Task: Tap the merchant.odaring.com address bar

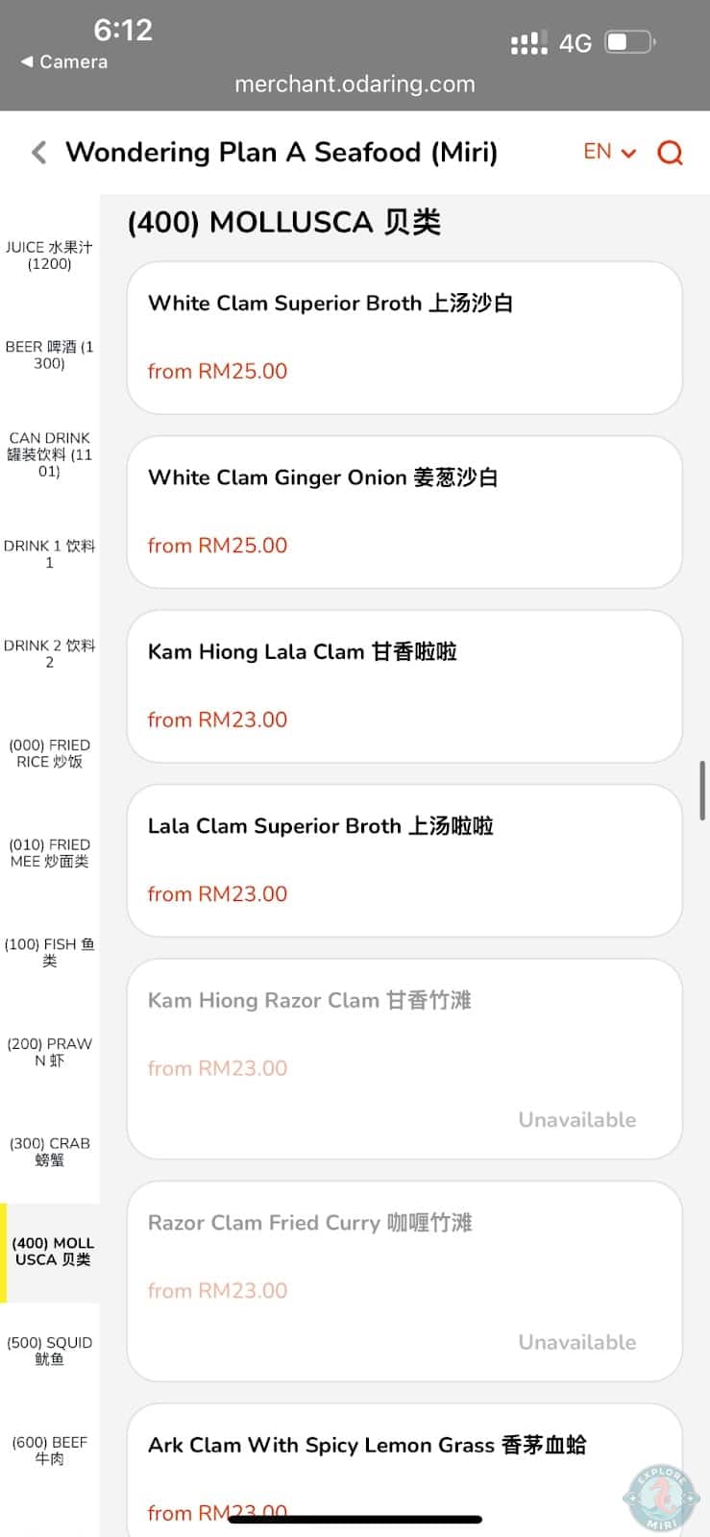Action: coord(355,85)
